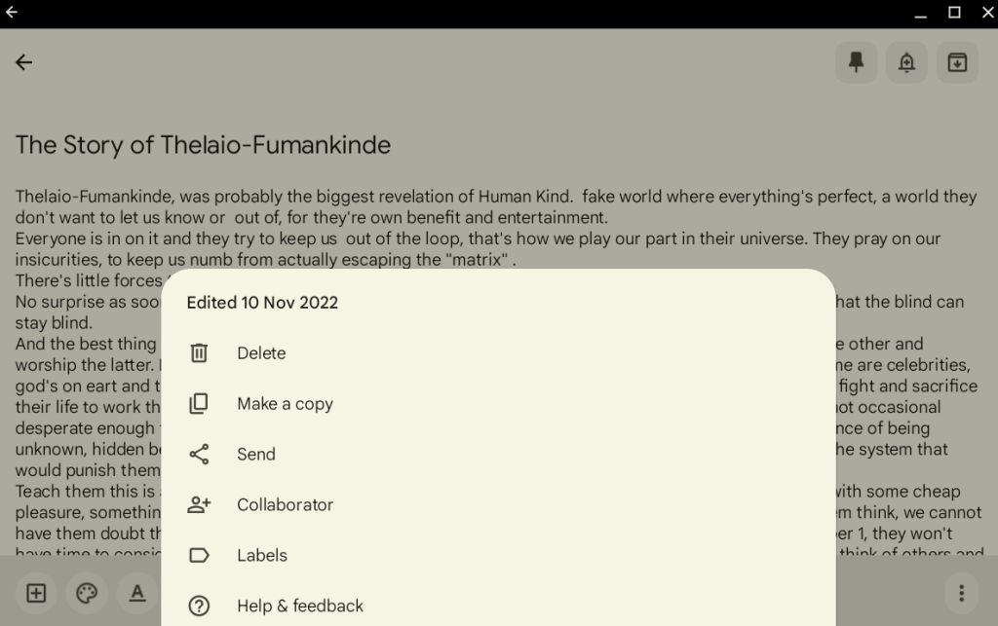The width and height of the screenshot is (998, 626).
Task: Click the copy icon beside Make a copy
Action: (199, 404)
